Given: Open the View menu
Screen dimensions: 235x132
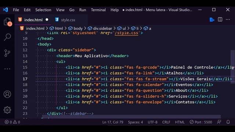Looking at the screenshot, I should (60, 10).
